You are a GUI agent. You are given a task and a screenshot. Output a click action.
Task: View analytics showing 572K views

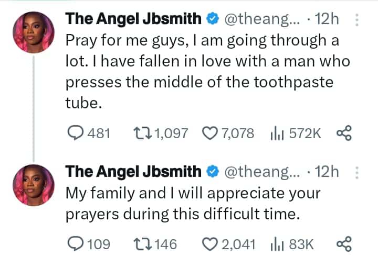pyautogui.click(x=276, y=134)
